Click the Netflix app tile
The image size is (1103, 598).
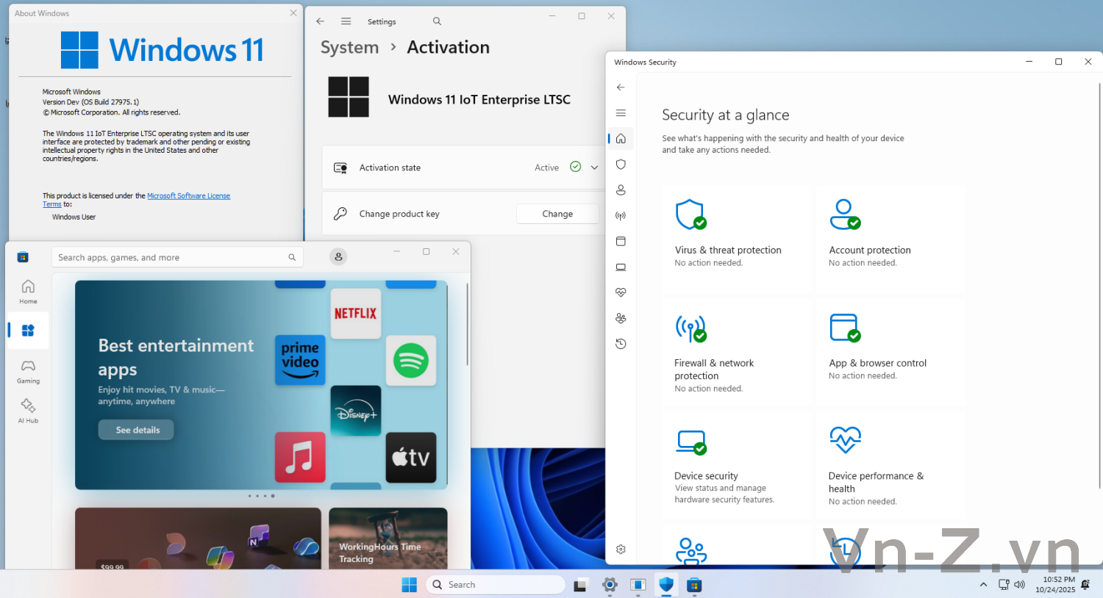click(x=356, y=314)
